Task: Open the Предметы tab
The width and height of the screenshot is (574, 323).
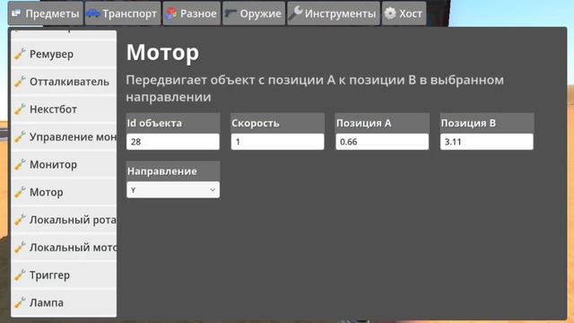Action: (x=46, y=13)
